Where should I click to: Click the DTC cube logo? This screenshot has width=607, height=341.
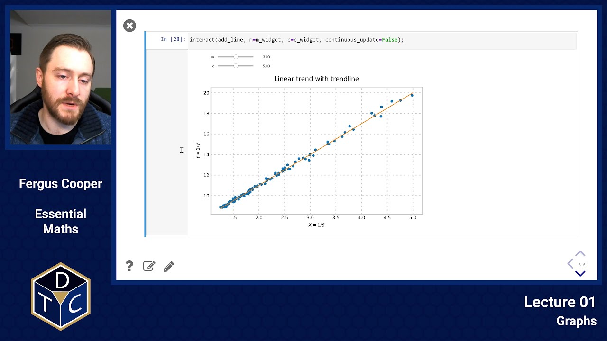click(x=61, y=296)
